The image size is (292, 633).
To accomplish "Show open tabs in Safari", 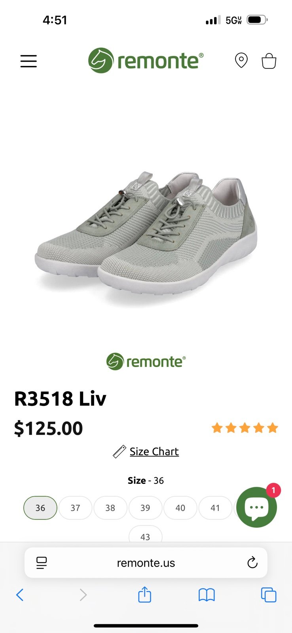I will pos(269,595).
